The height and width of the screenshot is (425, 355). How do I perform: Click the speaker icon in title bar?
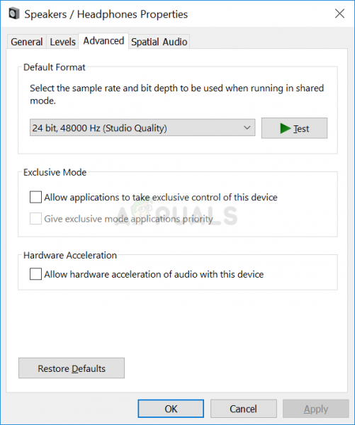pos(14,13)
